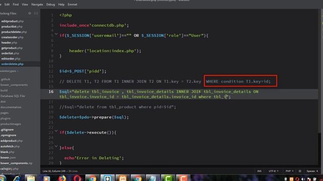Launch Internet Explorer from the taskbar
Viewport: 323px width, 181px height.
point(17,178)
